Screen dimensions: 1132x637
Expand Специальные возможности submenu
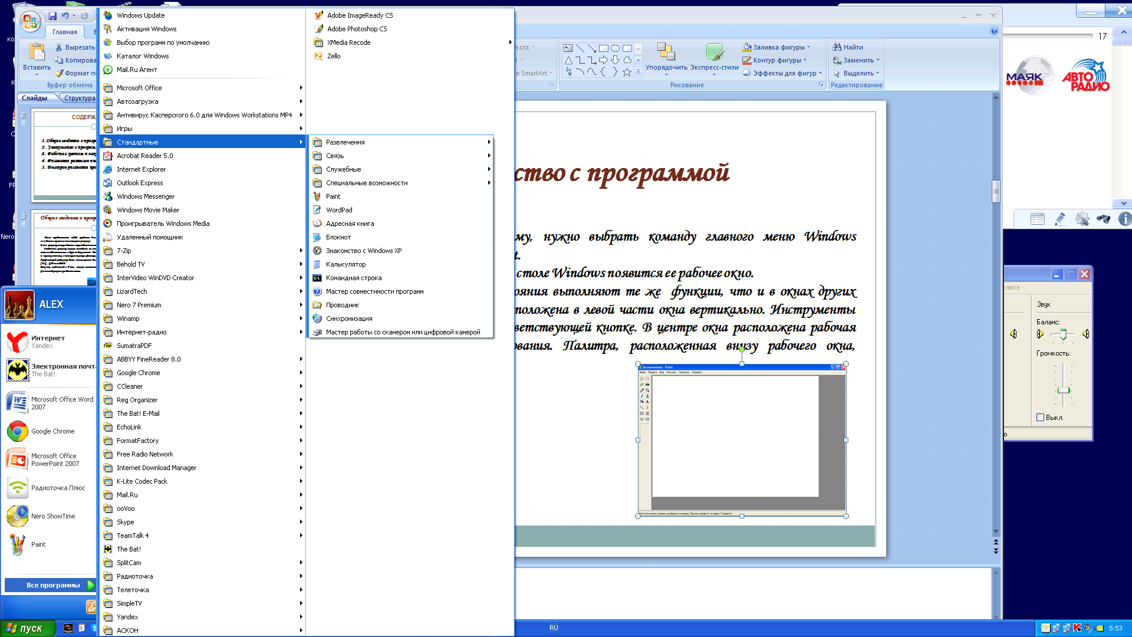401,183
